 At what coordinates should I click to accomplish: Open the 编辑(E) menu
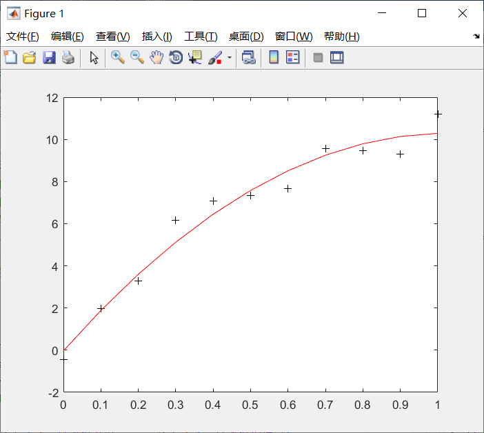68,37
